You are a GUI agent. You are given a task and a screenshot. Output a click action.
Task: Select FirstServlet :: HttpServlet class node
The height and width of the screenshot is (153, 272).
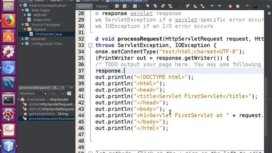[x=47, y=99]
